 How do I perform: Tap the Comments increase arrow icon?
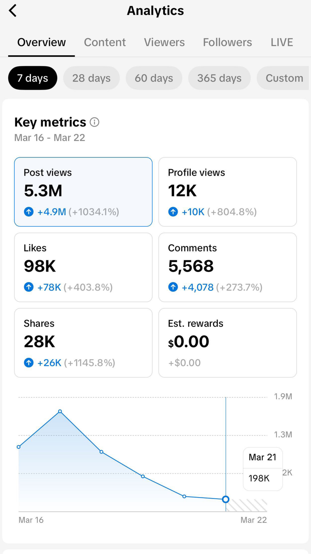click(173, 288)
